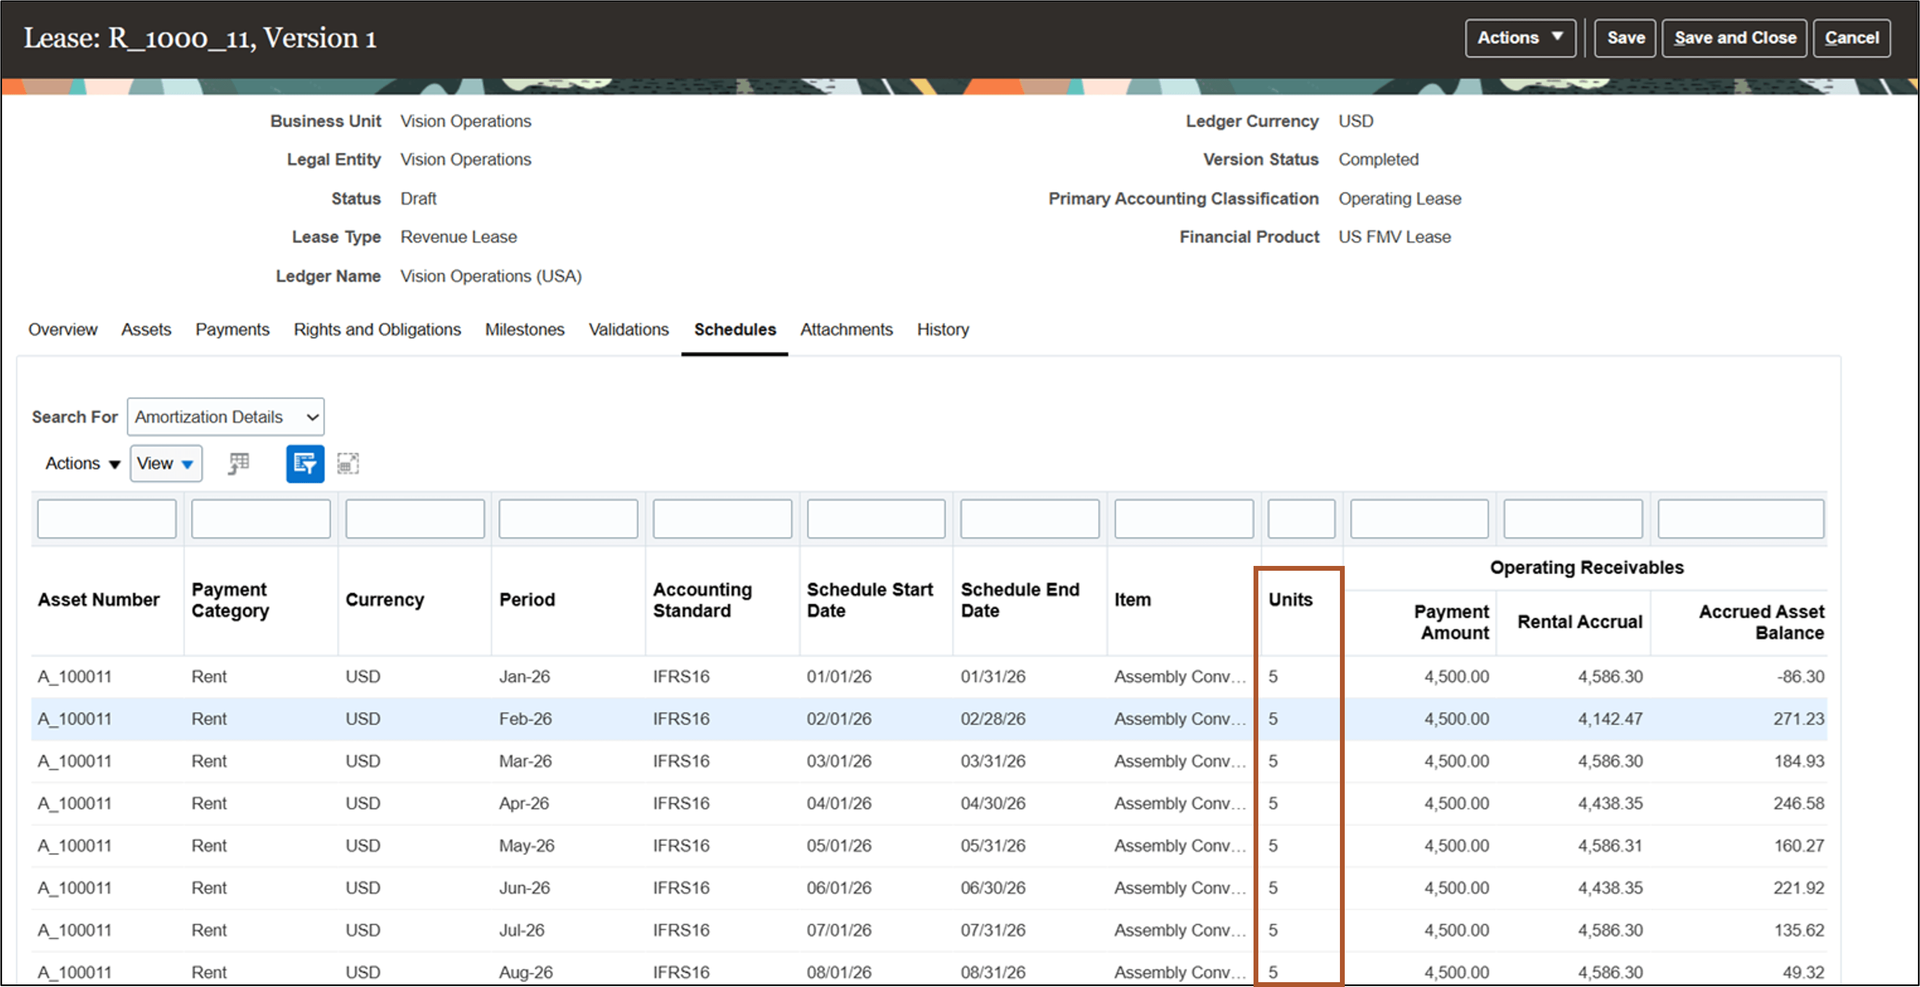Click the -86.30 accrued asset balance
Viewport: 1920px width, 987px height.
1801,676
